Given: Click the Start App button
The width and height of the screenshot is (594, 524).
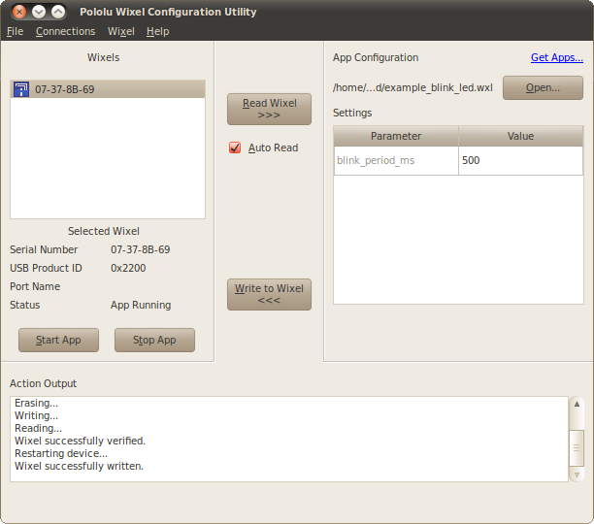Looking at the screenshot, I should (58, 340).
